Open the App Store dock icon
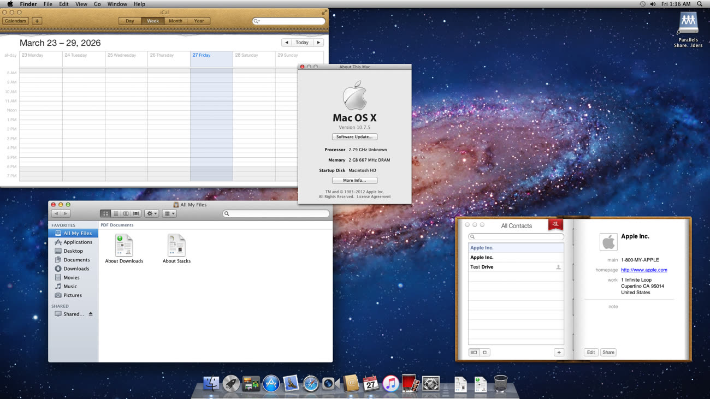The width and height of the screenshot is (710, 399). pos(271,384)
